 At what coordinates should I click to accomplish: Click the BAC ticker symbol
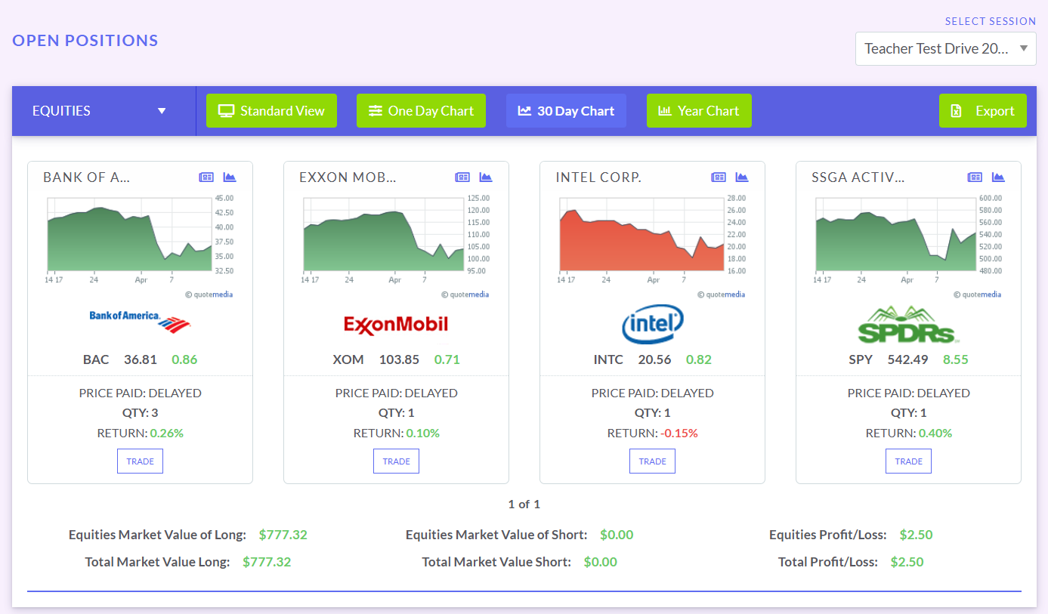pos(96,359)
